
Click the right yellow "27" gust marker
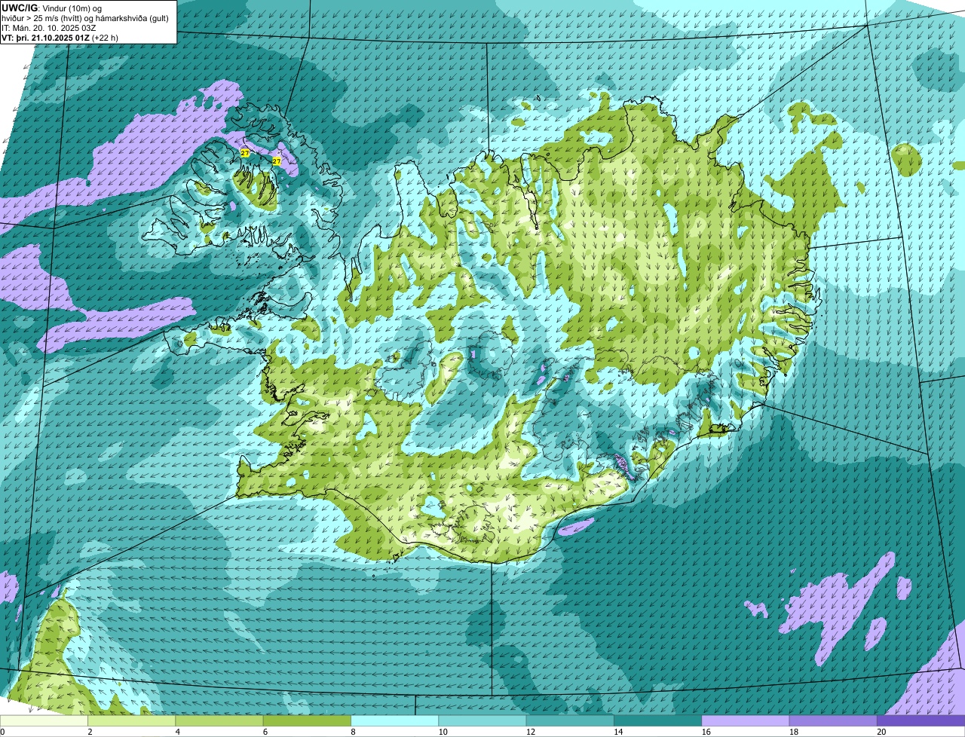tap(277, 161)
